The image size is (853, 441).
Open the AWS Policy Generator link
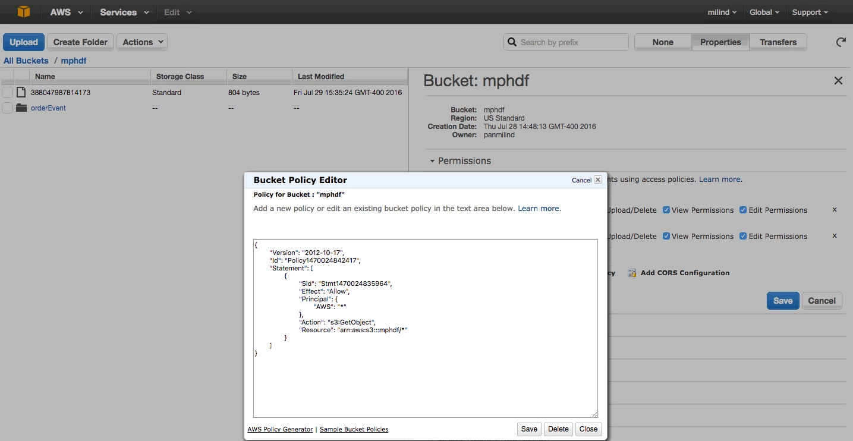coord(280,429)
